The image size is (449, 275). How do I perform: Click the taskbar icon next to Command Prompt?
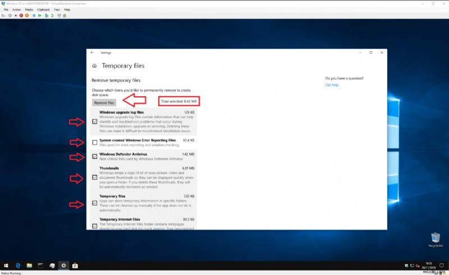click(52, 265)
